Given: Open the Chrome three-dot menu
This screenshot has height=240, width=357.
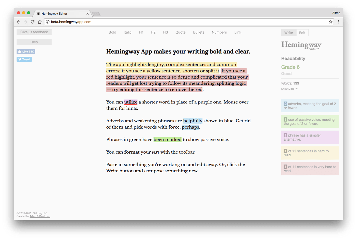Looking at the screenshot, I should 338,22.
